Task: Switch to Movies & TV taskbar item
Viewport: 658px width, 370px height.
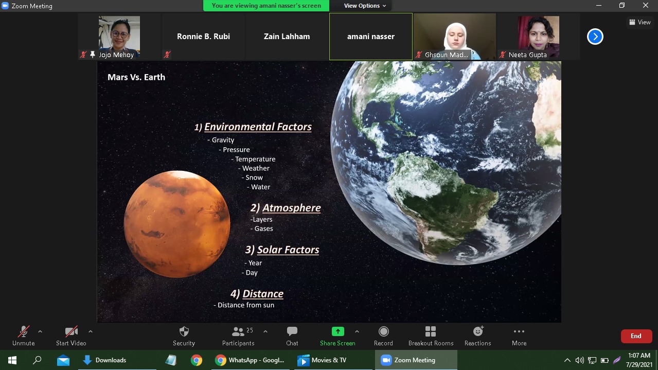Action: (332, 360)
